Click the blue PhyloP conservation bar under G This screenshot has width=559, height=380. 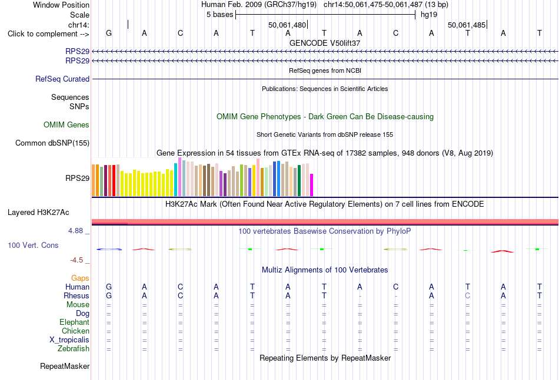click(x=109, y=249)
